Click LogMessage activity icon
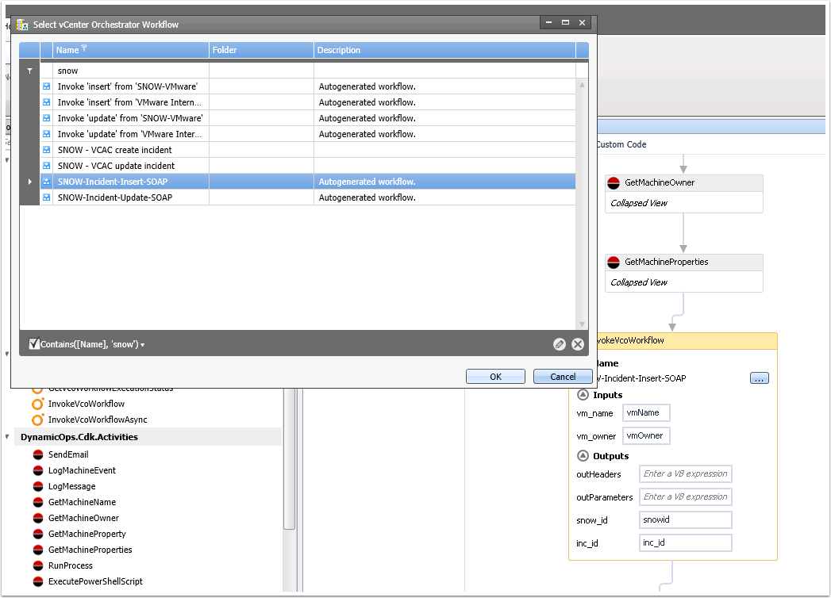Viewport: 831px width, 598px height. pos(37,486)
